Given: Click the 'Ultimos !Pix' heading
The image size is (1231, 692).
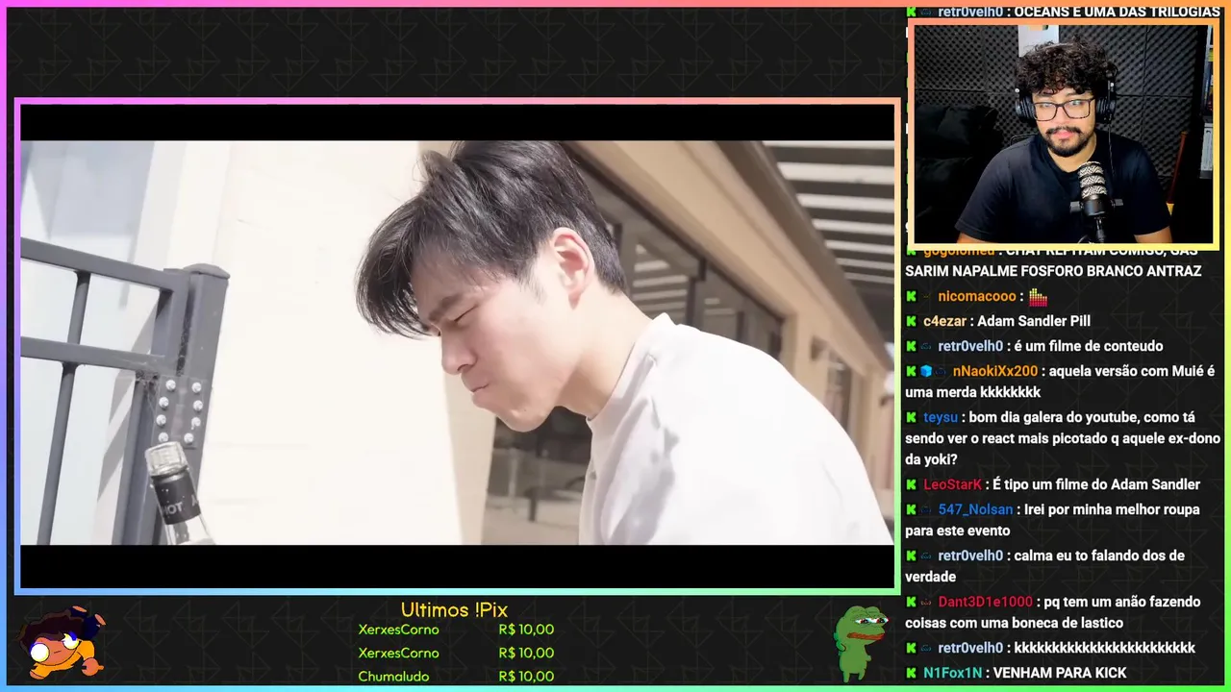Looking at the screenshot, I should (454, 610).
